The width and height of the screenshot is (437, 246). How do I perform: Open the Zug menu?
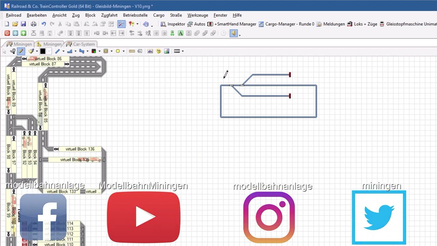[x=76, y=15]
